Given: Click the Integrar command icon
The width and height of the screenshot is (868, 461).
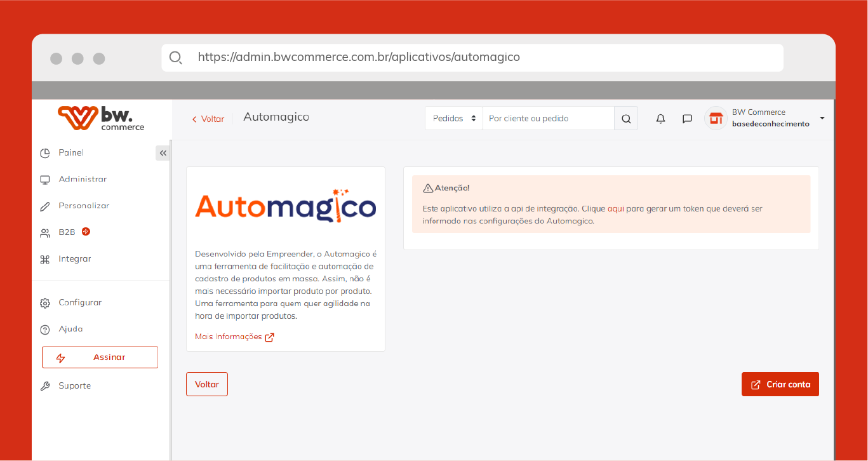Looking at the screenshot, I should 45,259.
